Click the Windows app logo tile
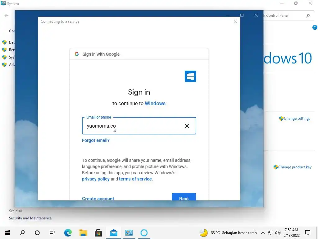Viewport: 318px width, 239px height. 190,77
